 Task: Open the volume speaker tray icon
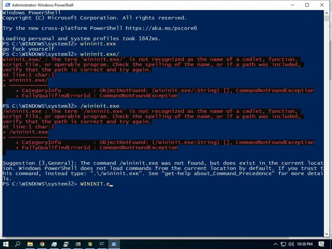tap(291, 244)
